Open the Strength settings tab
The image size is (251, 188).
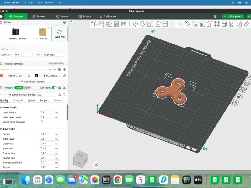click(18, 100)
